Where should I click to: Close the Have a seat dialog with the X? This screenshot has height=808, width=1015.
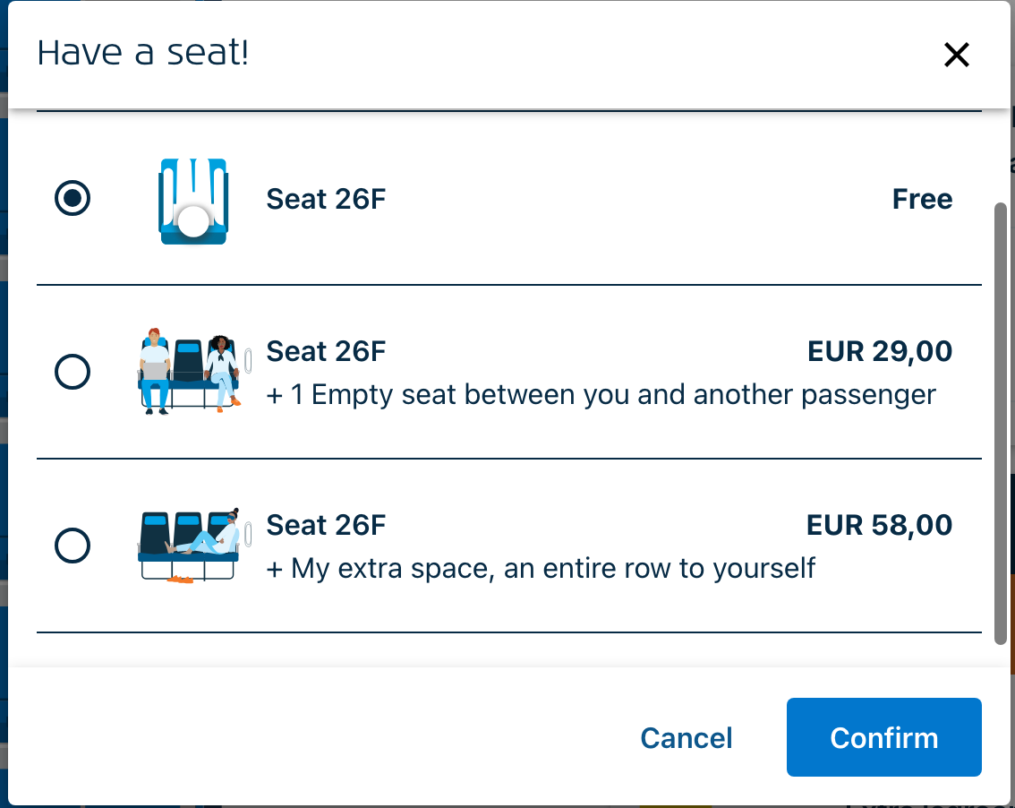956,55
